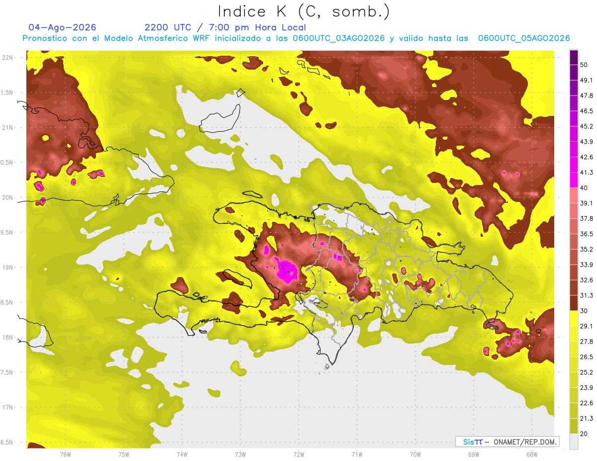The width and height of the screenshot is (597, 461).
Task: Click the "31.3" colorbar value
Action: point(587,295)
